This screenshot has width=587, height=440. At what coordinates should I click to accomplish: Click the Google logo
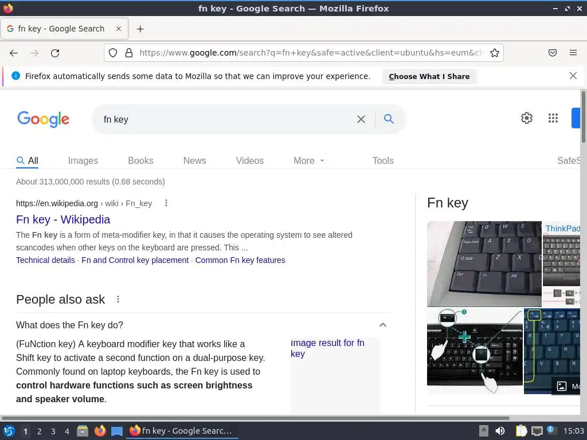tap(43, 119)
